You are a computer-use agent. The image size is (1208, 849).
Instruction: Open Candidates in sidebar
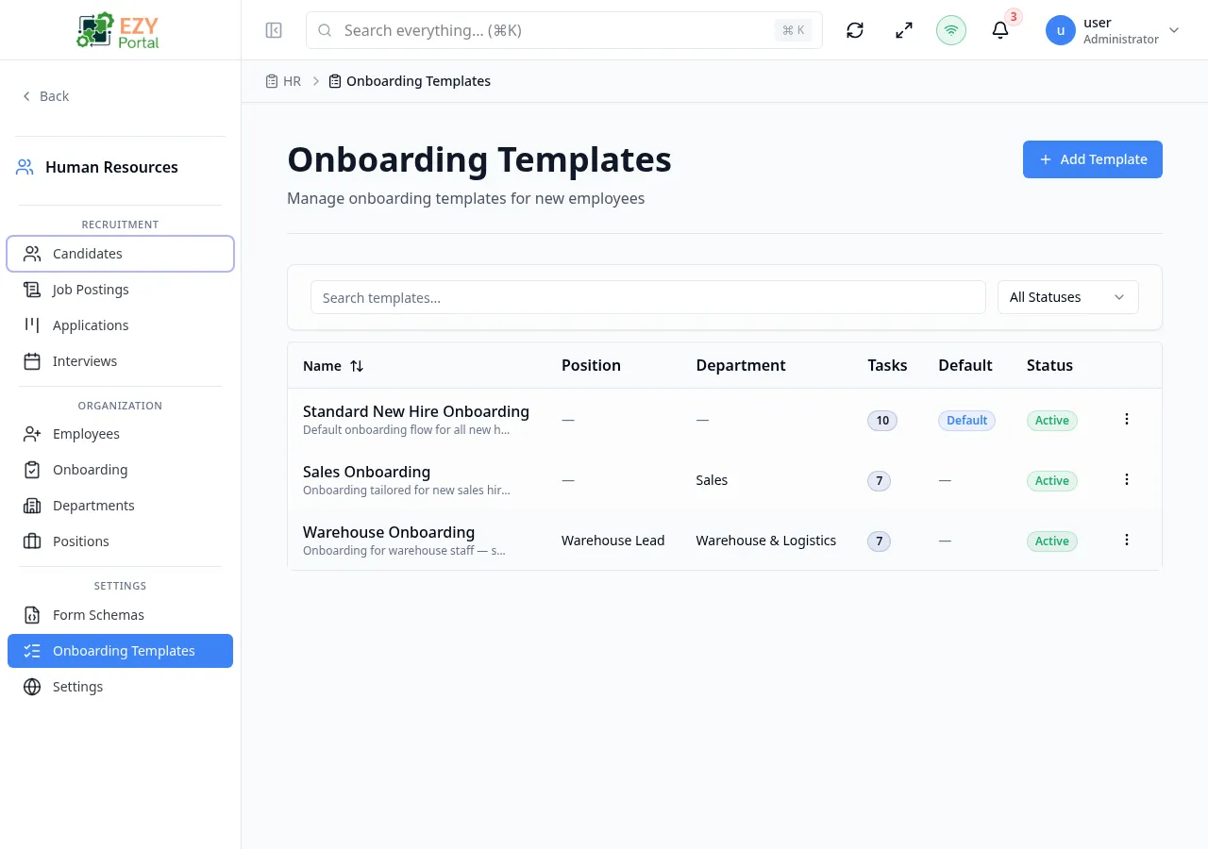[120, 254]
